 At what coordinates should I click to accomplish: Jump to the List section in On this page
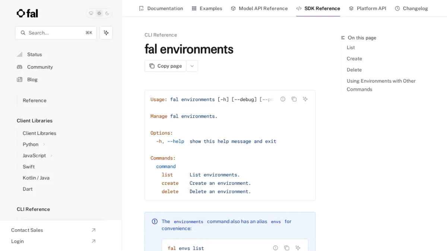pyautogui.click(x=351, y=48)
